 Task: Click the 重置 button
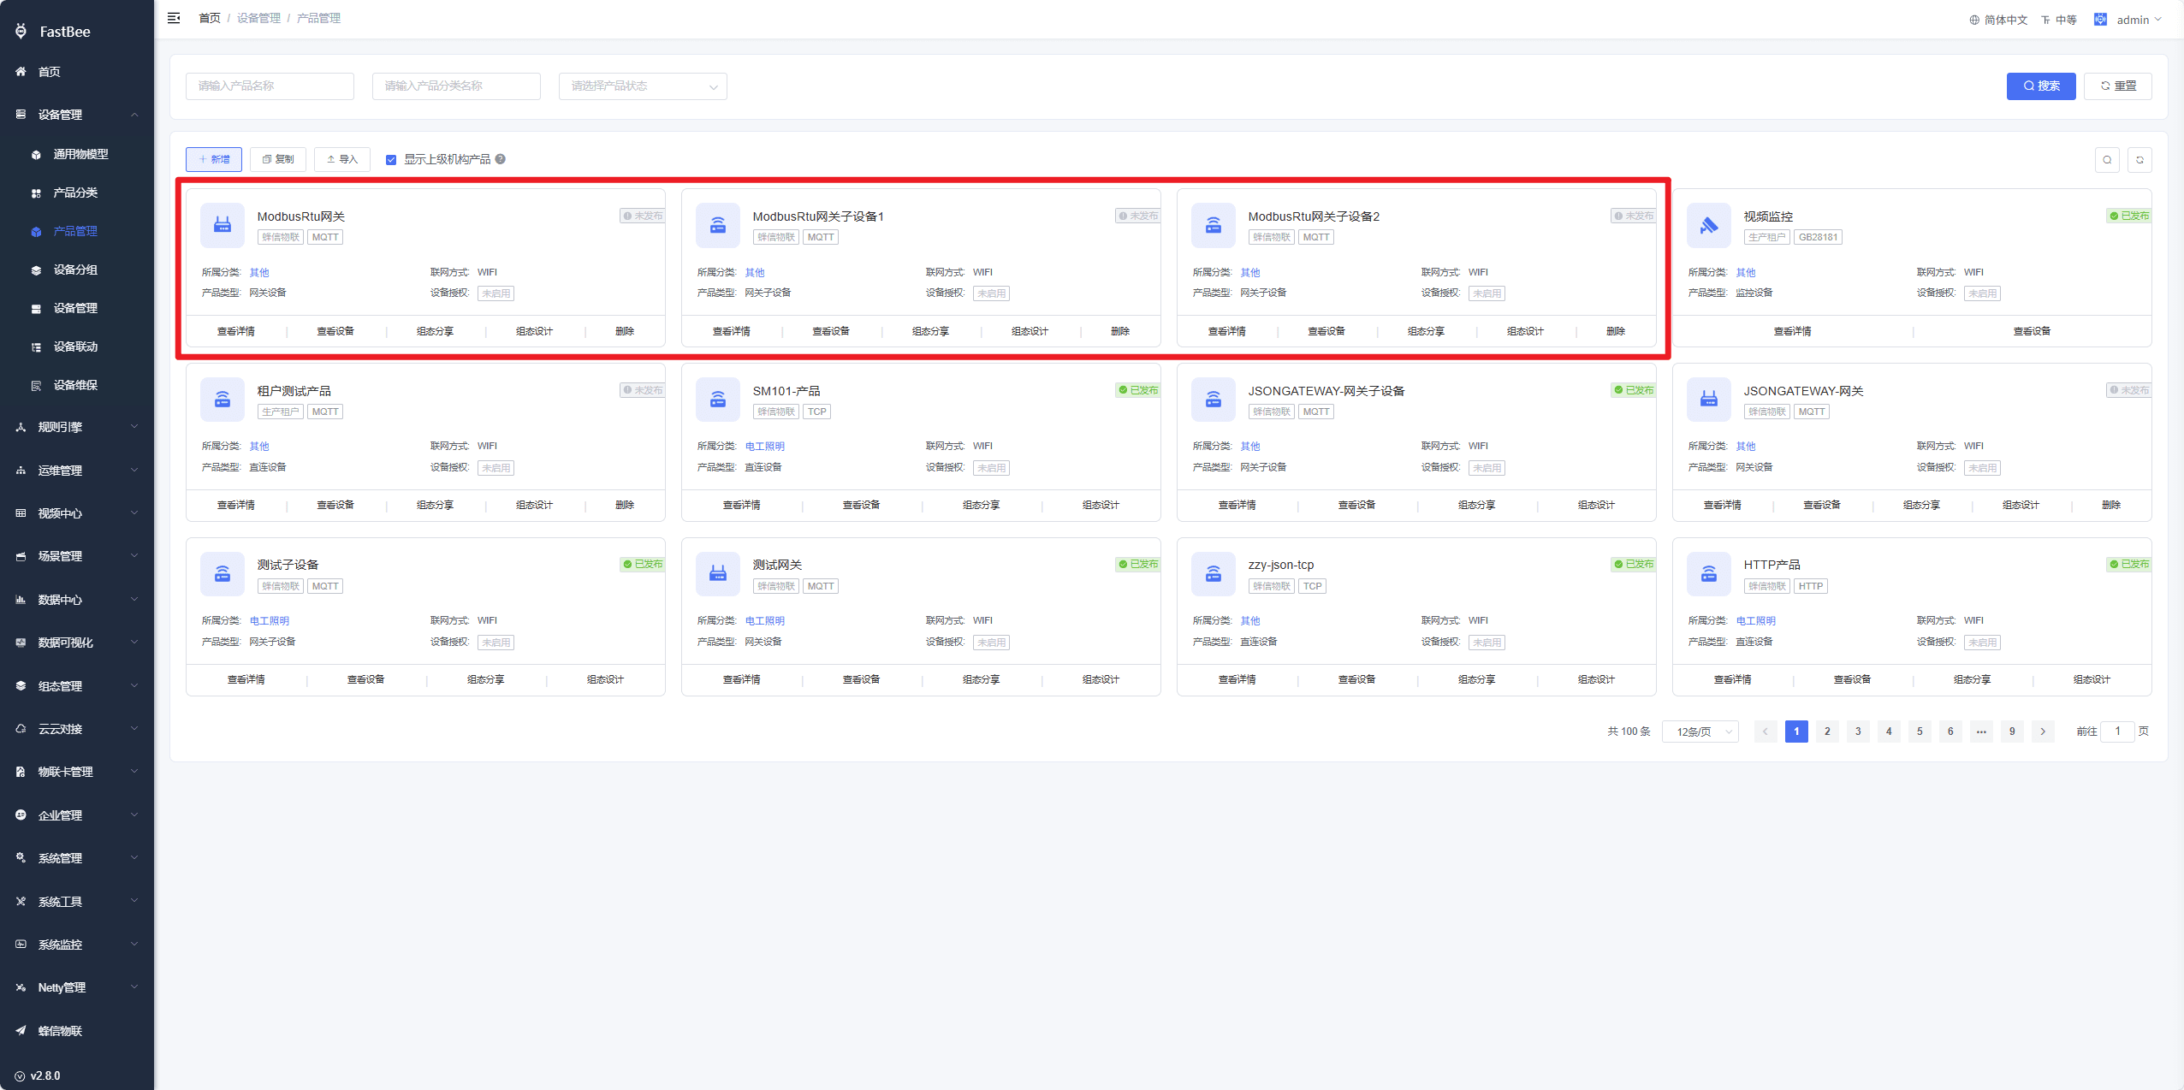2117,86
